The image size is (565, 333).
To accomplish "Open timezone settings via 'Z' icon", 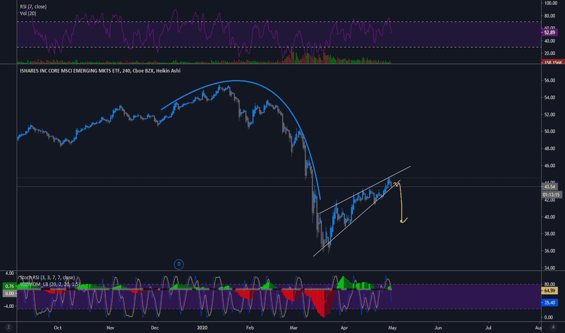I will click(x=8, y=327).
